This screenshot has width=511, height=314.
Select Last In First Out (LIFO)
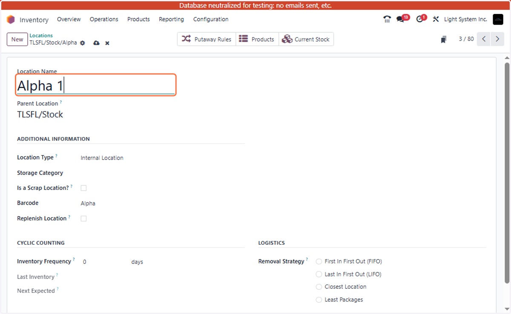point(319,274)
